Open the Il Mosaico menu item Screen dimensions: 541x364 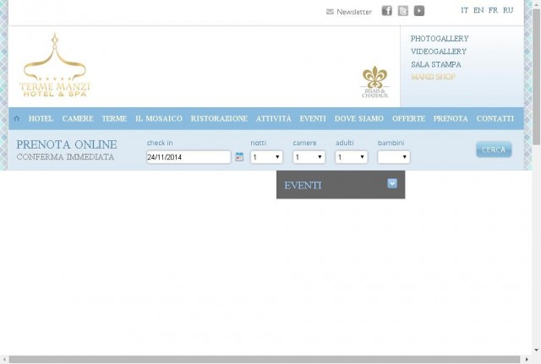[x=159, y=118]
